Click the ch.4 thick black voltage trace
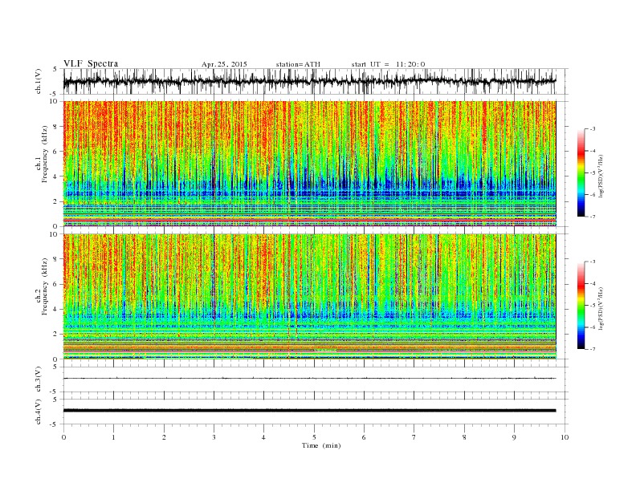This screenshot has width=636, height=491. click(309, 411)
